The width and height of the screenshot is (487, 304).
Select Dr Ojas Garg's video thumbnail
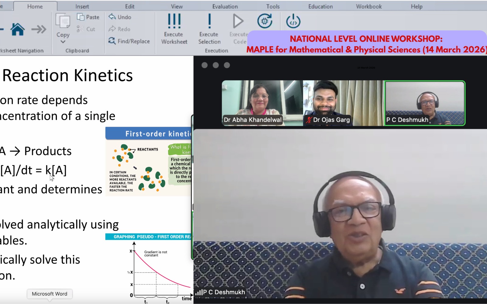[344, 103]
